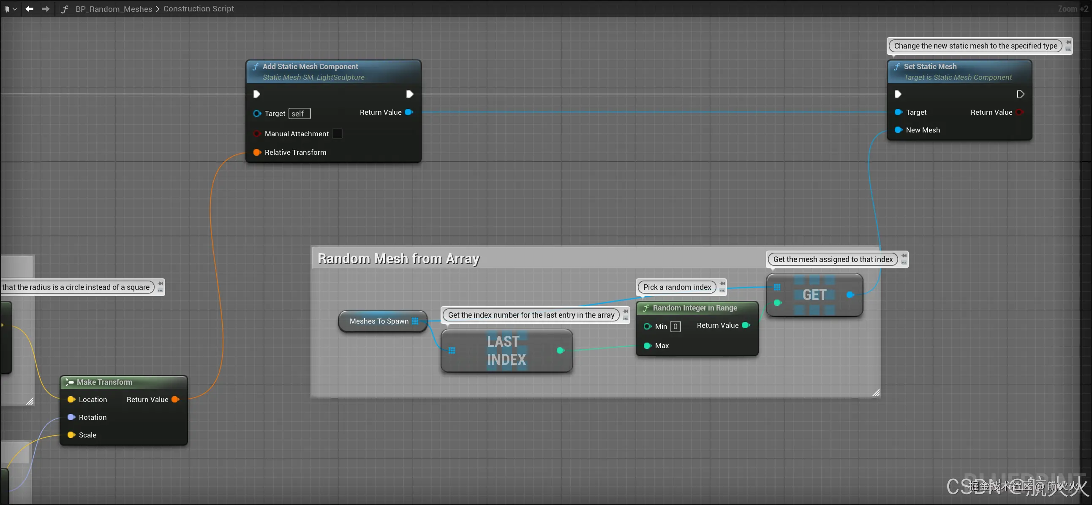Viewport: 1092px width, 505px height.
Task: Click Return Value pin on Add Static Mesh Component
Action: [x=408, y=112]
